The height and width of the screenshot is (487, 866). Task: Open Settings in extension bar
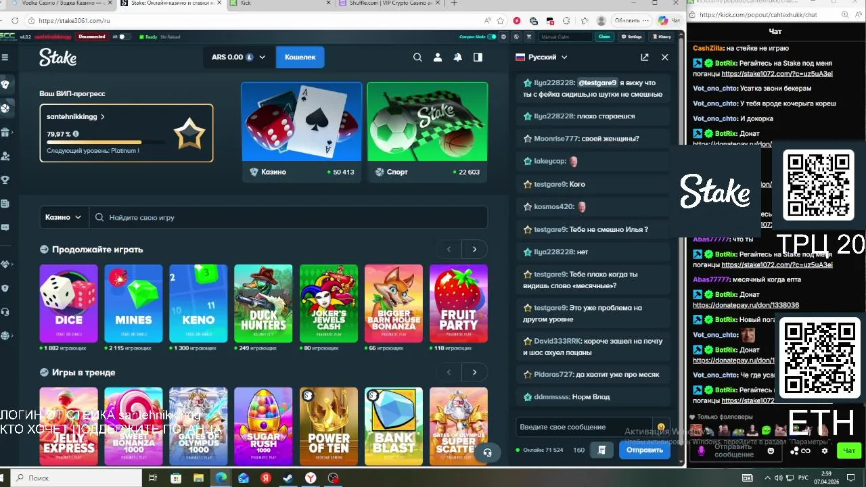pyautogui.click(x=631, y=37)
